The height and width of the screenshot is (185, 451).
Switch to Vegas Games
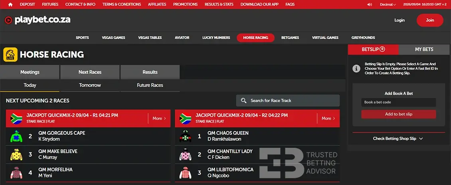pos(113,38)
